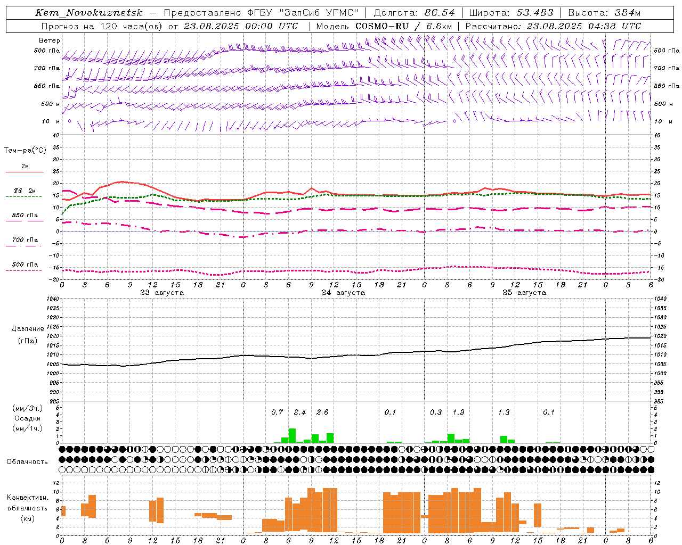
Task: Click the Kem_Novokuznetsk station title
Action: [89, 13]
